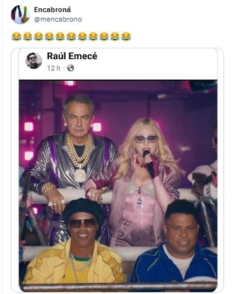Click the blonde woman's tinted sunglasses
This screenshot has width=240, height=294.
click(146, 139)
